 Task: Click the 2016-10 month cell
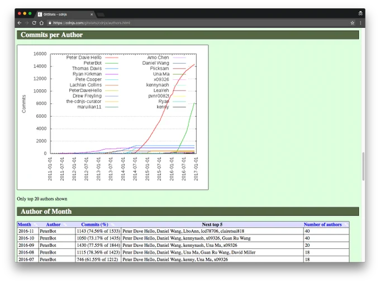28,238
